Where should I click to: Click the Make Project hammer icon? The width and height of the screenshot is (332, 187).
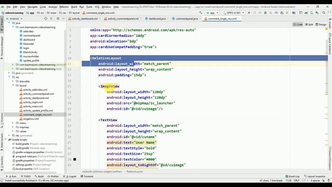200,13
